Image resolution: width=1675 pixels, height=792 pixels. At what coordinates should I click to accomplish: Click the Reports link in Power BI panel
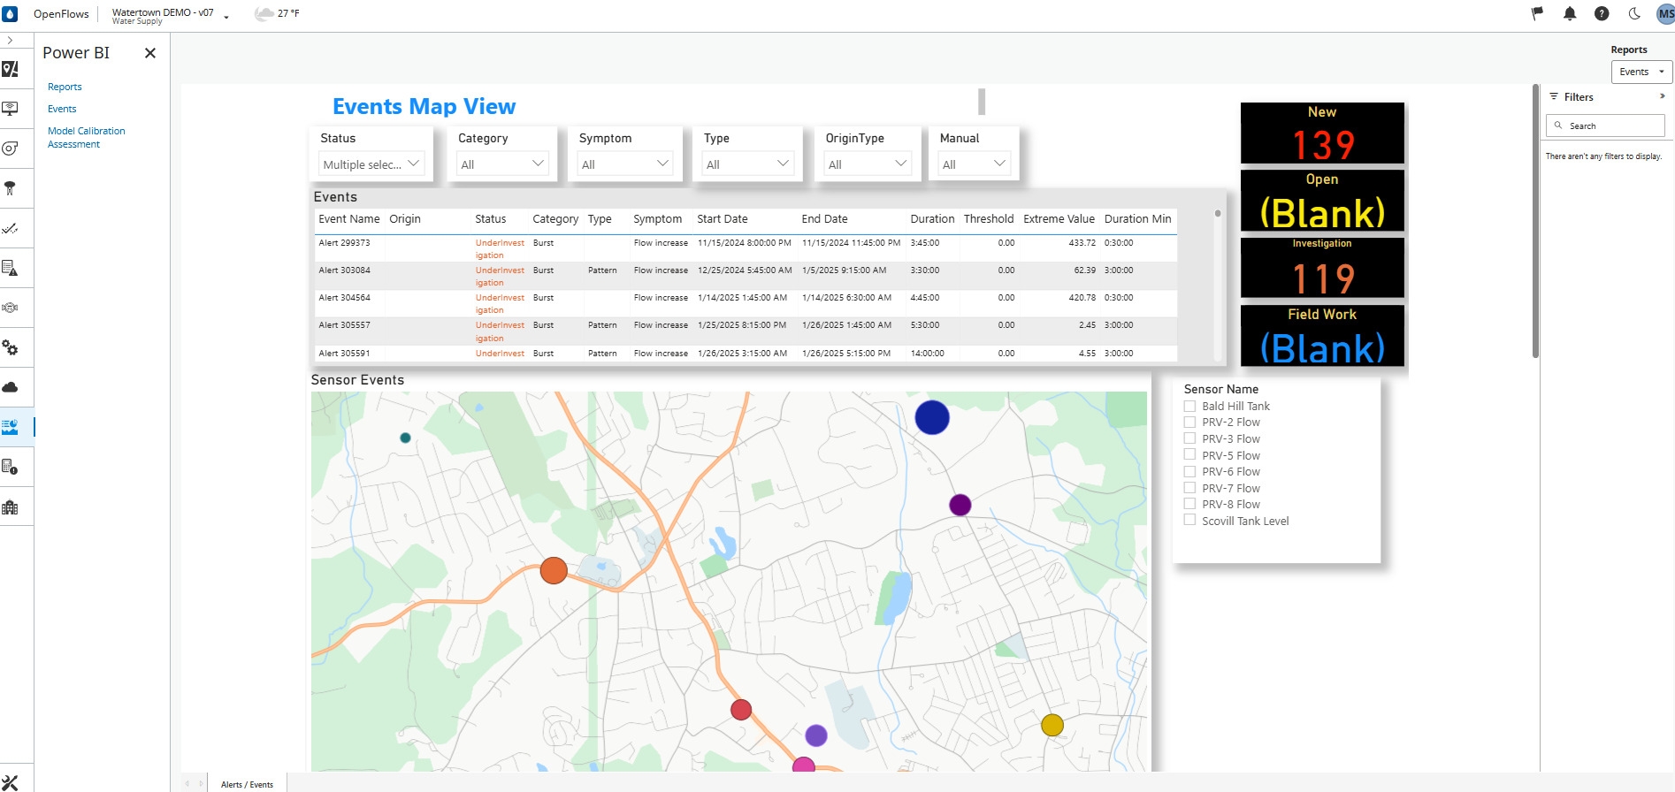[65, 87]
